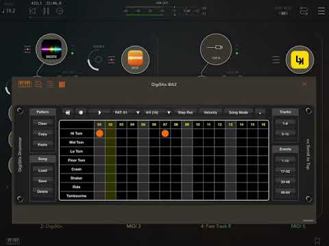Switch to Song Mode
The height and width of the screenshot is (246, 329).
(x=239, y=113)
